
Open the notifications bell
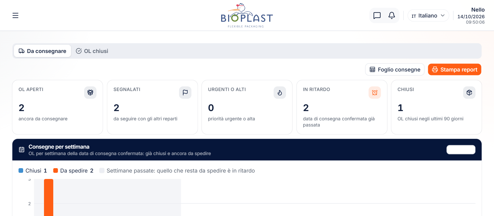click(x=392, y=15)
